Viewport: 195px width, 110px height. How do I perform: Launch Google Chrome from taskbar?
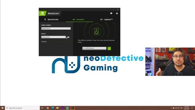click(48, 108)
